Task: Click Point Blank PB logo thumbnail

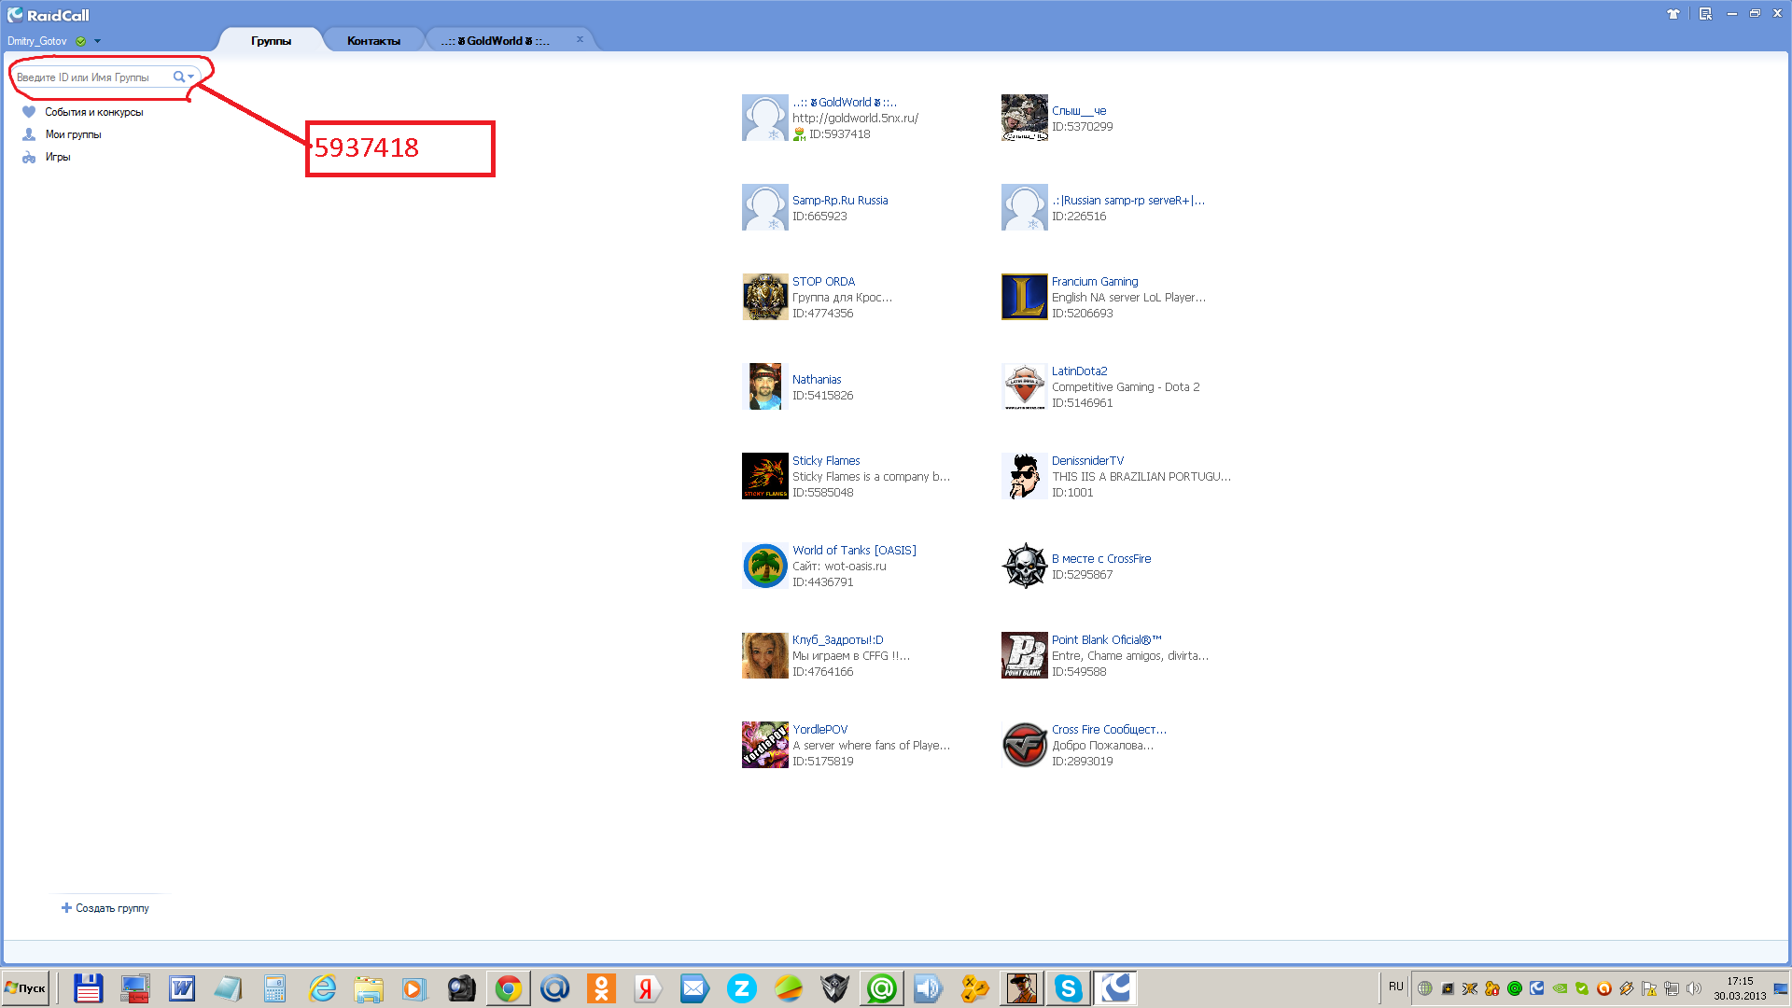Action: click(1025, 655)
